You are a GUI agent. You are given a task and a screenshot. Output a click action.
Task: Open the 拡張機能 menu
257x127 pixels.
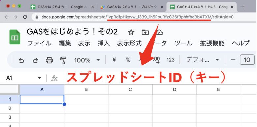tap(212, 43)
